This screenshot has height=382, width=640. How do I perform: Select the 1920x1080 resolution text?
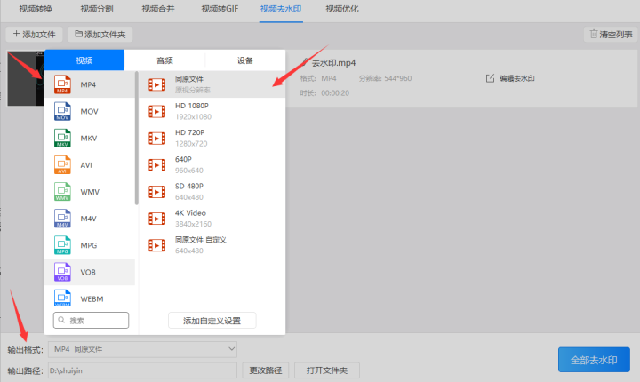click(x=193, y=116)
